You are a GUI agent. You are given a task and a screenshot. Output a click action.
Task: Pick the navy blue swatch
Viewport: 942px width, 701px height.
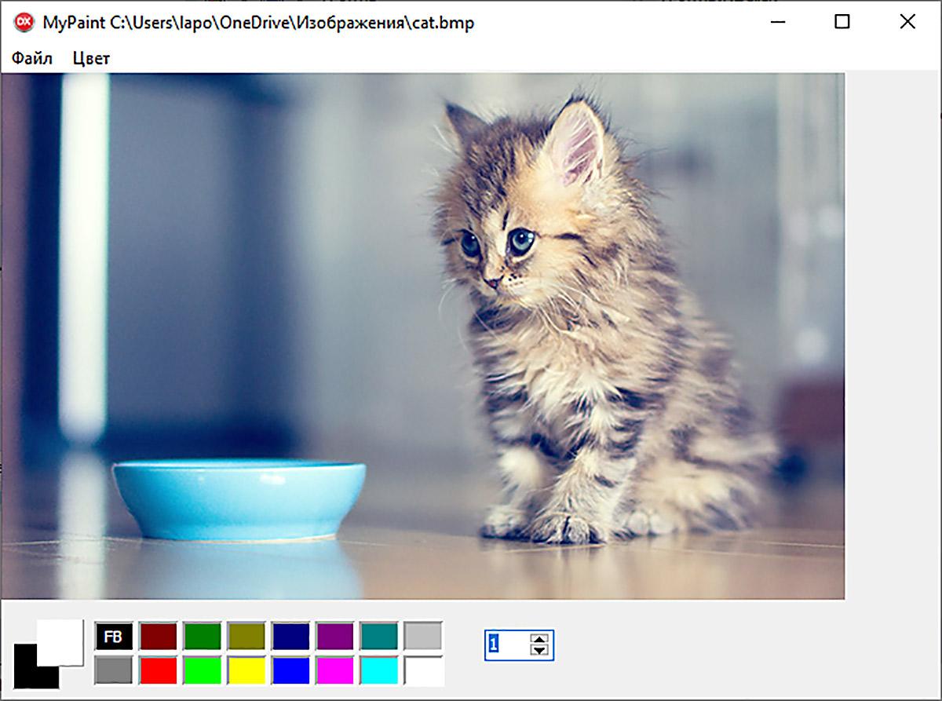(x=291, y=637)
